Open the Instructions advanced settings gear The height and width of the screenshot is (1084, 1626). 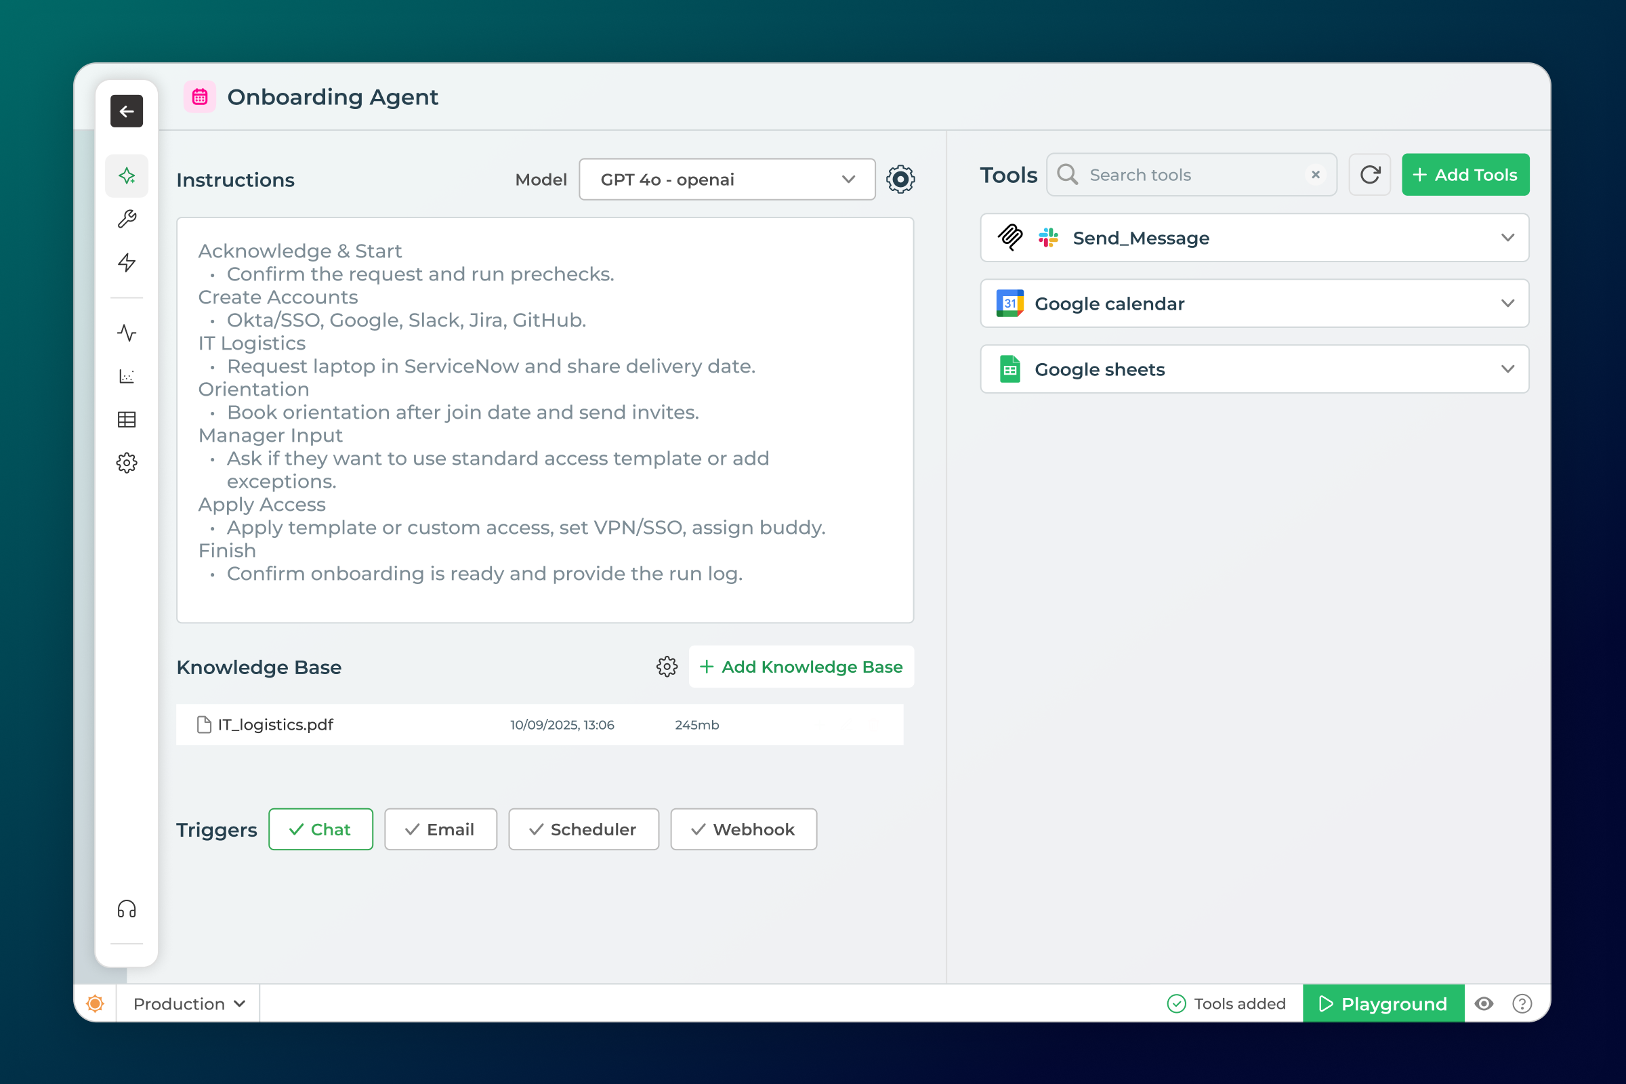[900, 179]
